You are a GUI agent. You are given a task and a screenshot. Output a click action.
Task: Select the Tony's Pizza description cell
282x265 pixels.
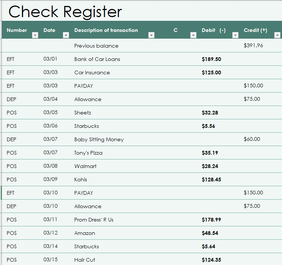tap(88, 153)
